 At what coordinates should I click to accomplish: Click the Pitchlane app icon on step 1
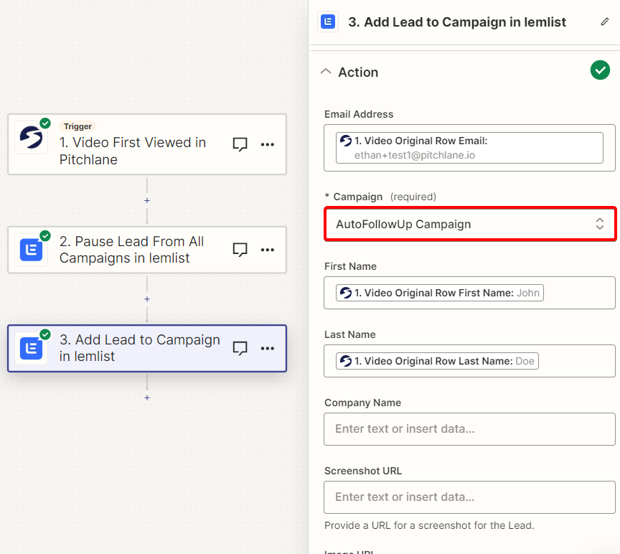[x=32, y=137]
